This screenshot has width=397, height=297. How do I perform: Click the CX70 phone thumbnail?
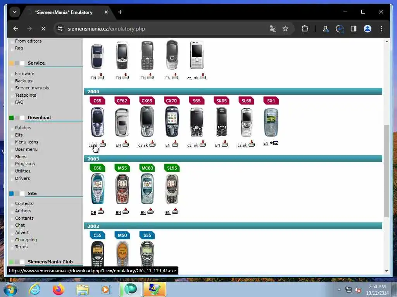point(172,122)
